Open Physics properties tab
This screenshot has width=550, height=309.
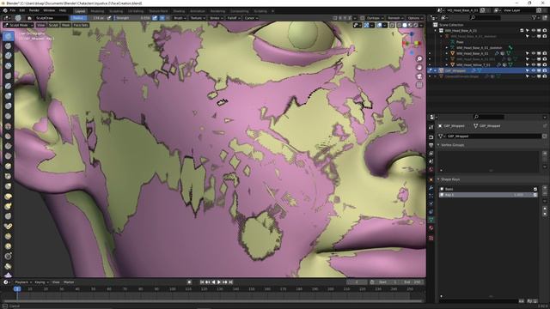point(431,203)
